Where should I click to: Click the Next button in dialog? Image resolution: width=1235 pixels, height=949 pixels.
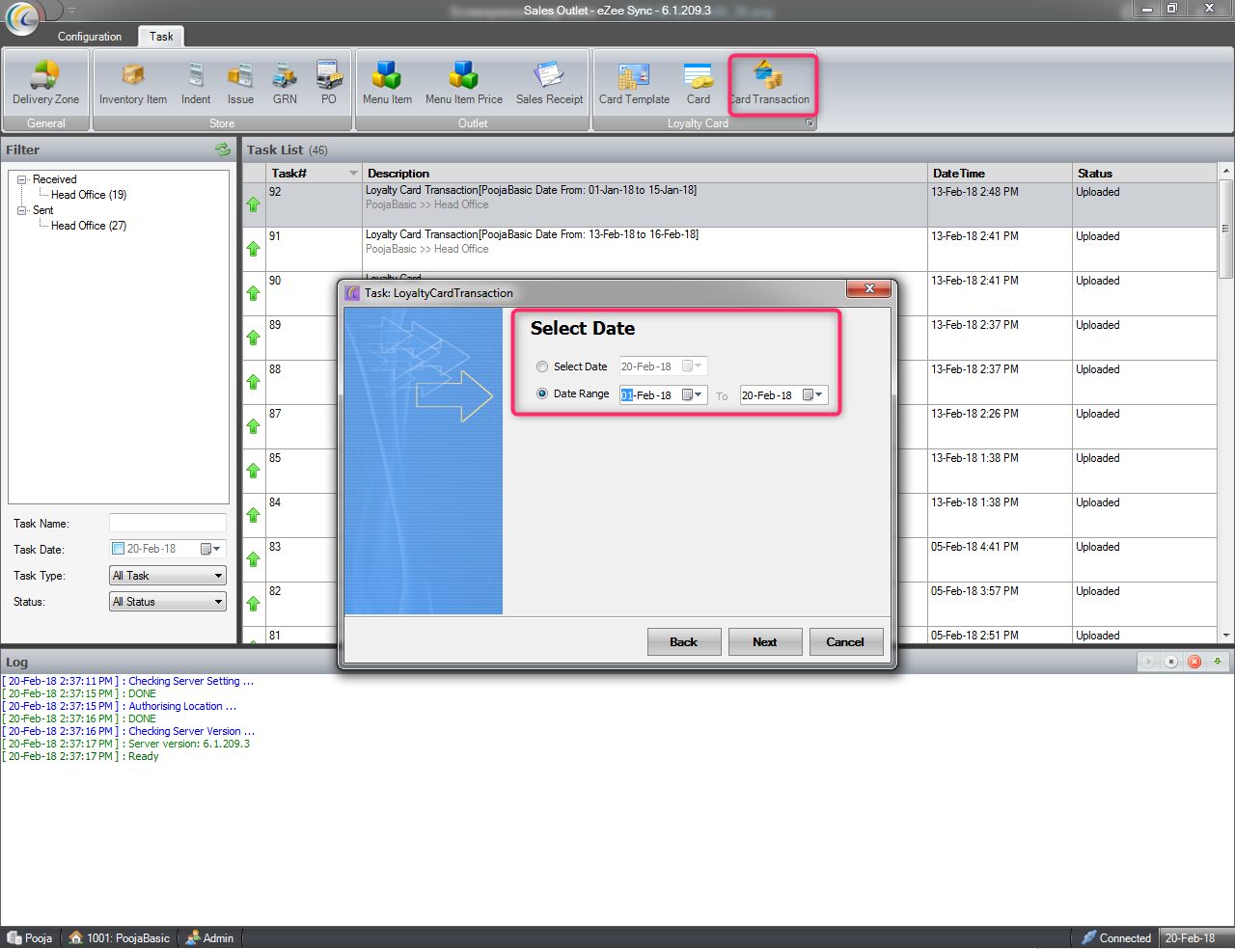pos(764,642)
